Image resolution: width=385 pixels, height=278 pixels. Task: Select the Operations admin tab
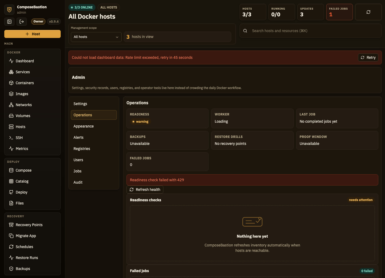coord(94,115)
